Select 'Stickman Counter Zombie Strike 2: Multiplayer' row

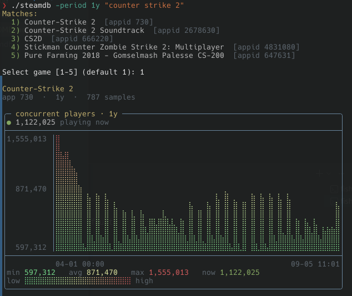[155, 47]
